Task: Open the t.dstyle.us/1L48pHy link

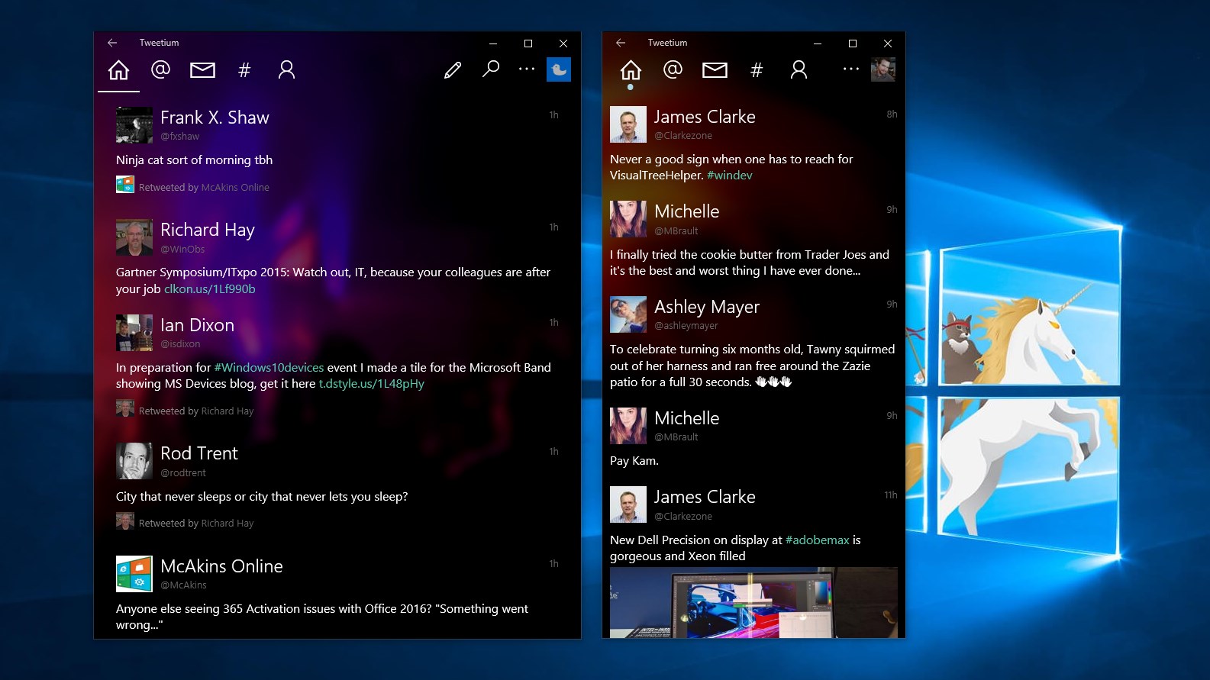Action: tap(371, 384)
